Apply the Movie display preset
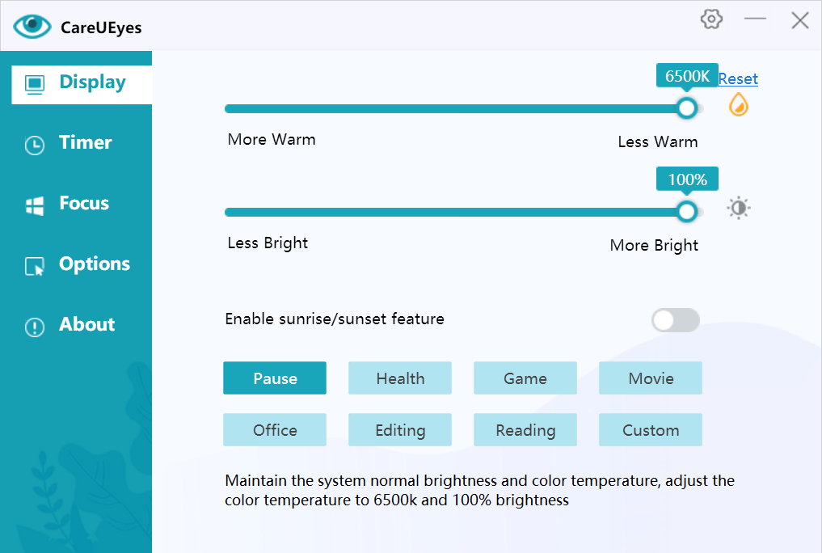822x553 pixels. pos(651,378)
